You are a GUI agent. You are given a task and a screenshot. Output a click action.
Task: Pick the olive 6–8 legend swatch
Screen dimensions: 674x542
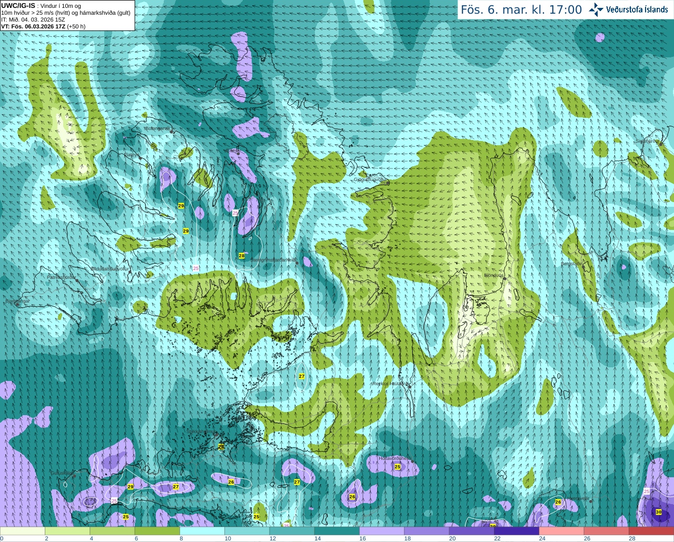[x=157, y=530]
